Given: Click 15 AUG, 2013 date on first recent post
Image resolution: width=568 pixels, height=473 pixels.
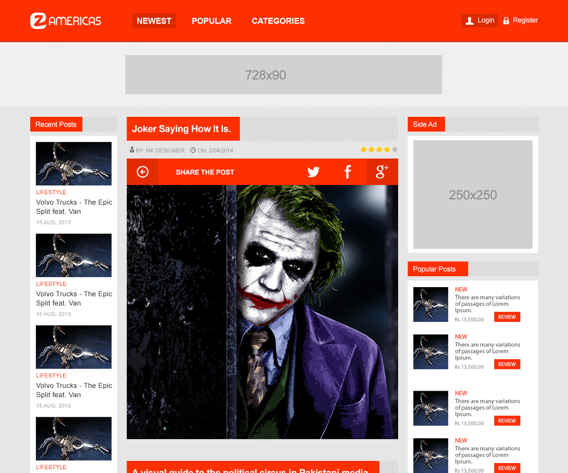Looking at the screenshot, I should [x=53, y=222].
